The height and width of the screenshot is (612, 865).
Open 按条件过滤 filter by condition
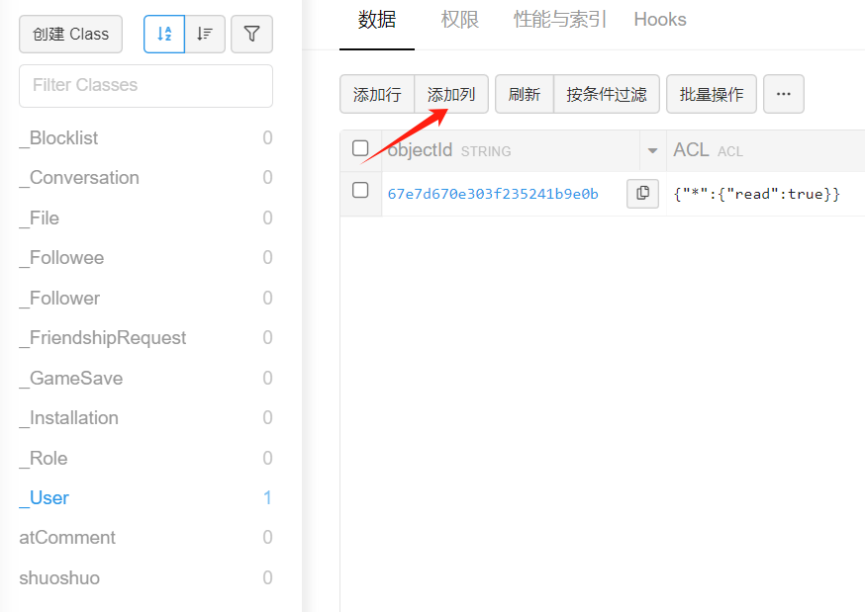point(606,94)
